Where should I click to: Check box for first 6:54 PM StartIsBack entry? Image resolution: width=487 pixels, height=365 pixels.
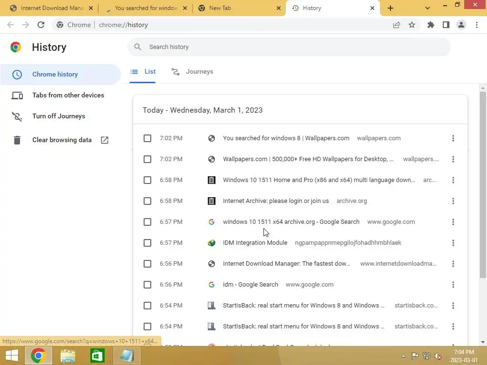[x=147, y=306]
